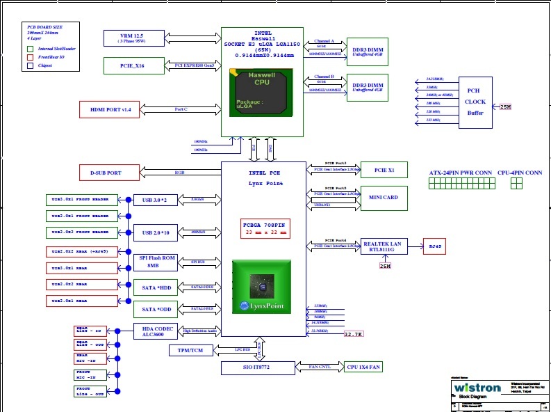Click the USB2.0x1 REAR box
Viewport: 551px width, 412px height.
point(82,301)
